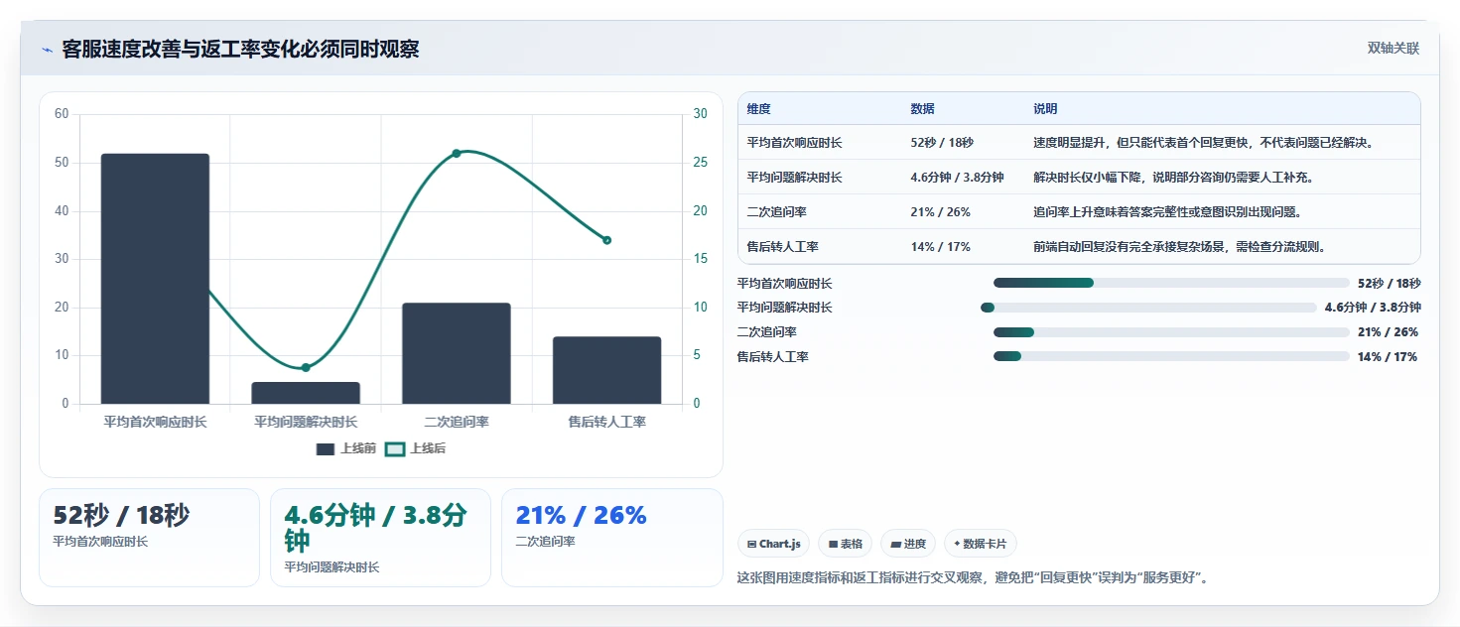This screenshot has width=1460, height=627.
Task: Click the left axis value 60
Action: [x=62, y=114]
